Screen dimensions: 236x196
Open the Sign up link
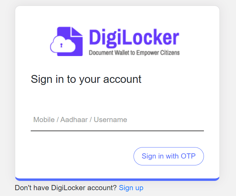tap(131, 188)
